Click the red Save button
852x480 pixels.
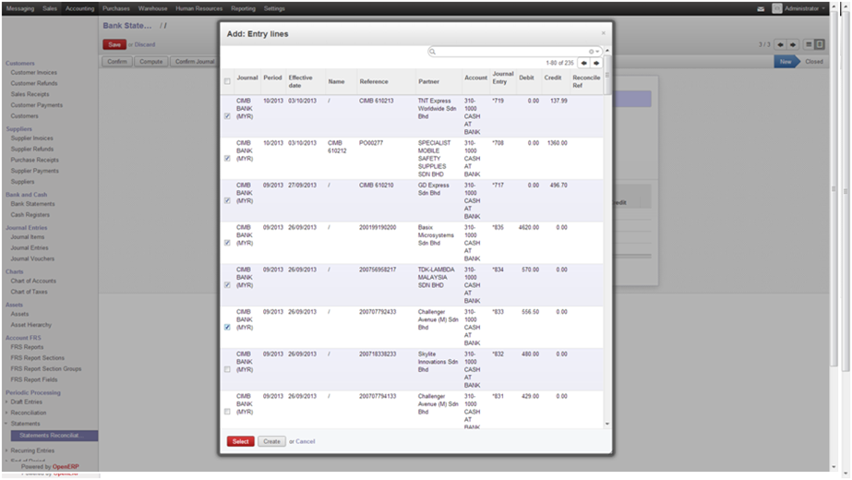click(114, 44)
